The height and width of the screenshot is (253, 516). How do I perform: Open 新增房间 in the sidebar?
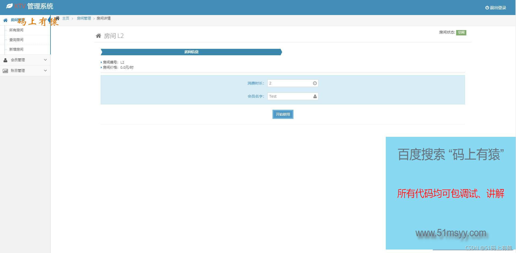pos(16,49)
